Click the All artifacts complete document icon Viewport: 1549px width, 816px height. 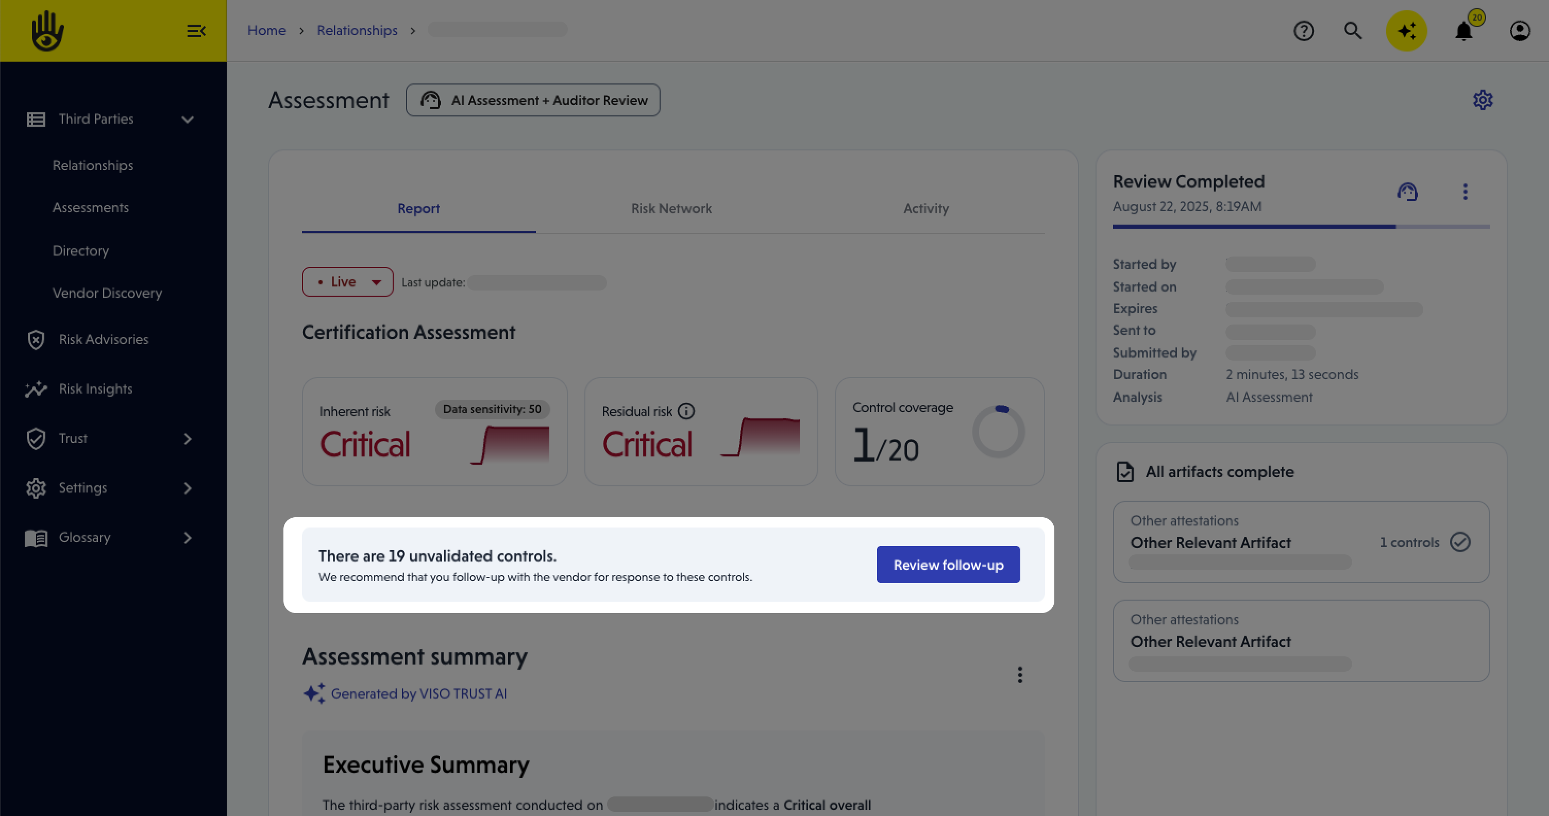[x=1125, y=472]
